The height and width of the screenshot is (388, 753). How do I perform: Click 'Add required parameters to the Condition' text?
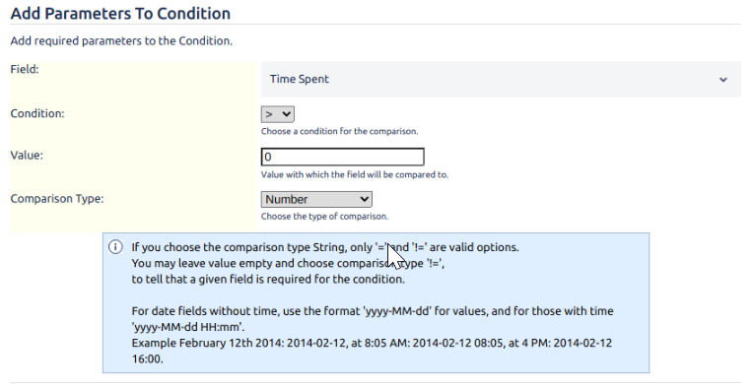(121, 40)
